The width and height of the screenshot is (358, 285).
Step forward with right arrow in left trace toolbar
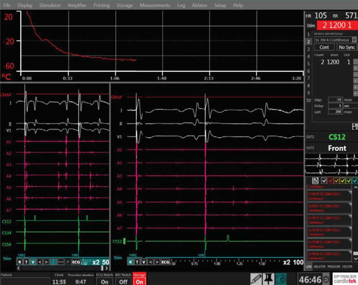coord(46,262)
